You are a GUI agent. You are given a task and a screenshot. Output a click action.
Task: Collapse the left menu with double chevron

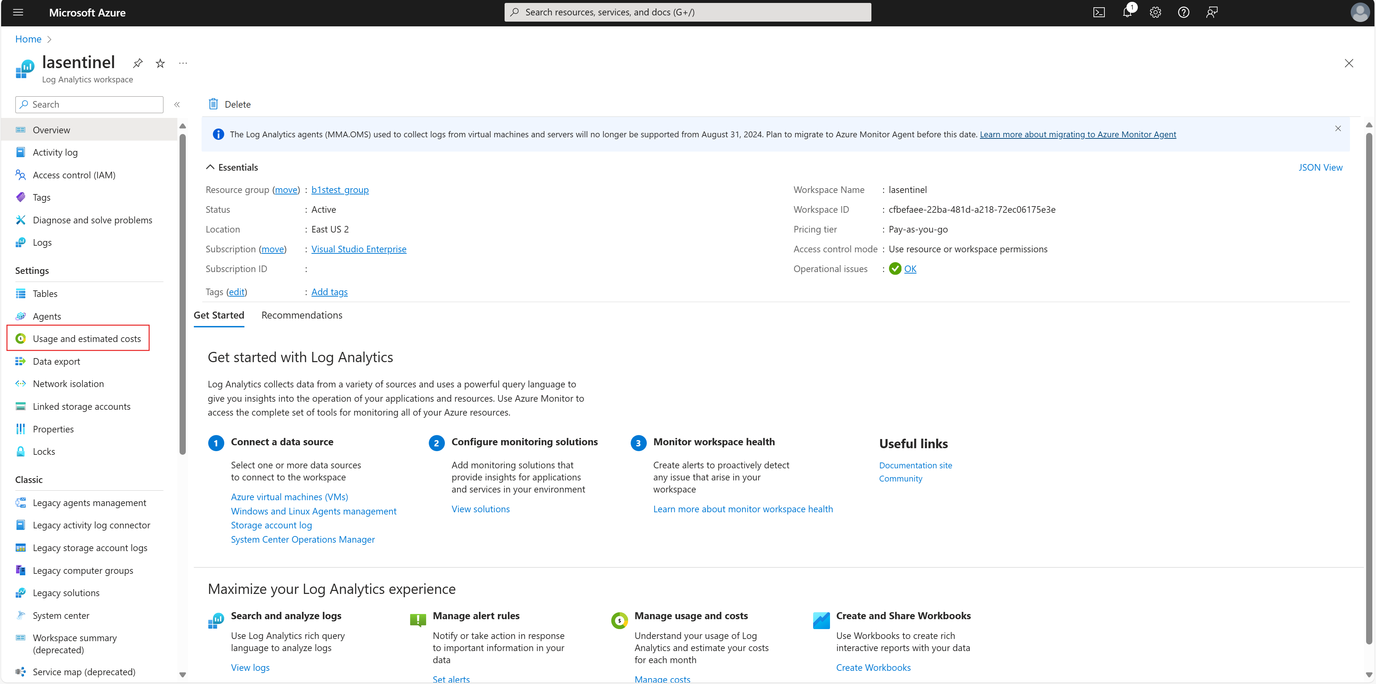point(177,105)
